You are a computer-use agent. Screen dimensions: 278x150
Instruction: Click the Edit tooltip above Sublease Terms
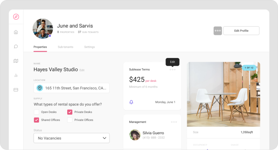172,62
